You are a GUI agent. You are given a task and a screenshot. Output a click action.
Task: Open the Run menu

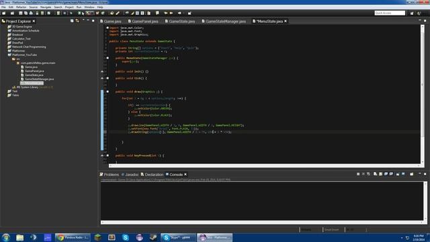[79, 7]
